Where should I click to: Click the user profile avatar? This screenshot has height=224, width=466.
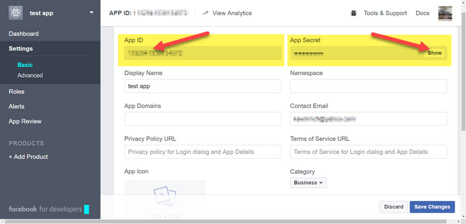(x=445, y=13)
